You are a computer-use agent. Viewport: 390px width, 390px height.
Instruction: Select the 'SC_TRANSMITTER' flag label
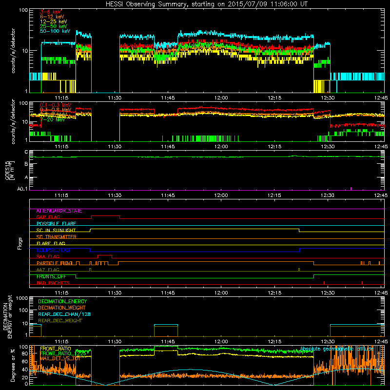56,237
